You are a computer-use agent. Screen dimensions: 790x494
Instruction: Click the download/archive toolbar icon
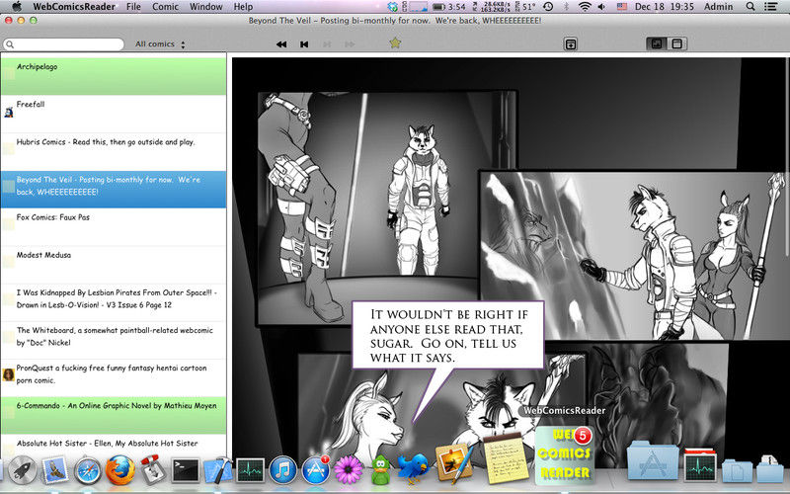570,43
